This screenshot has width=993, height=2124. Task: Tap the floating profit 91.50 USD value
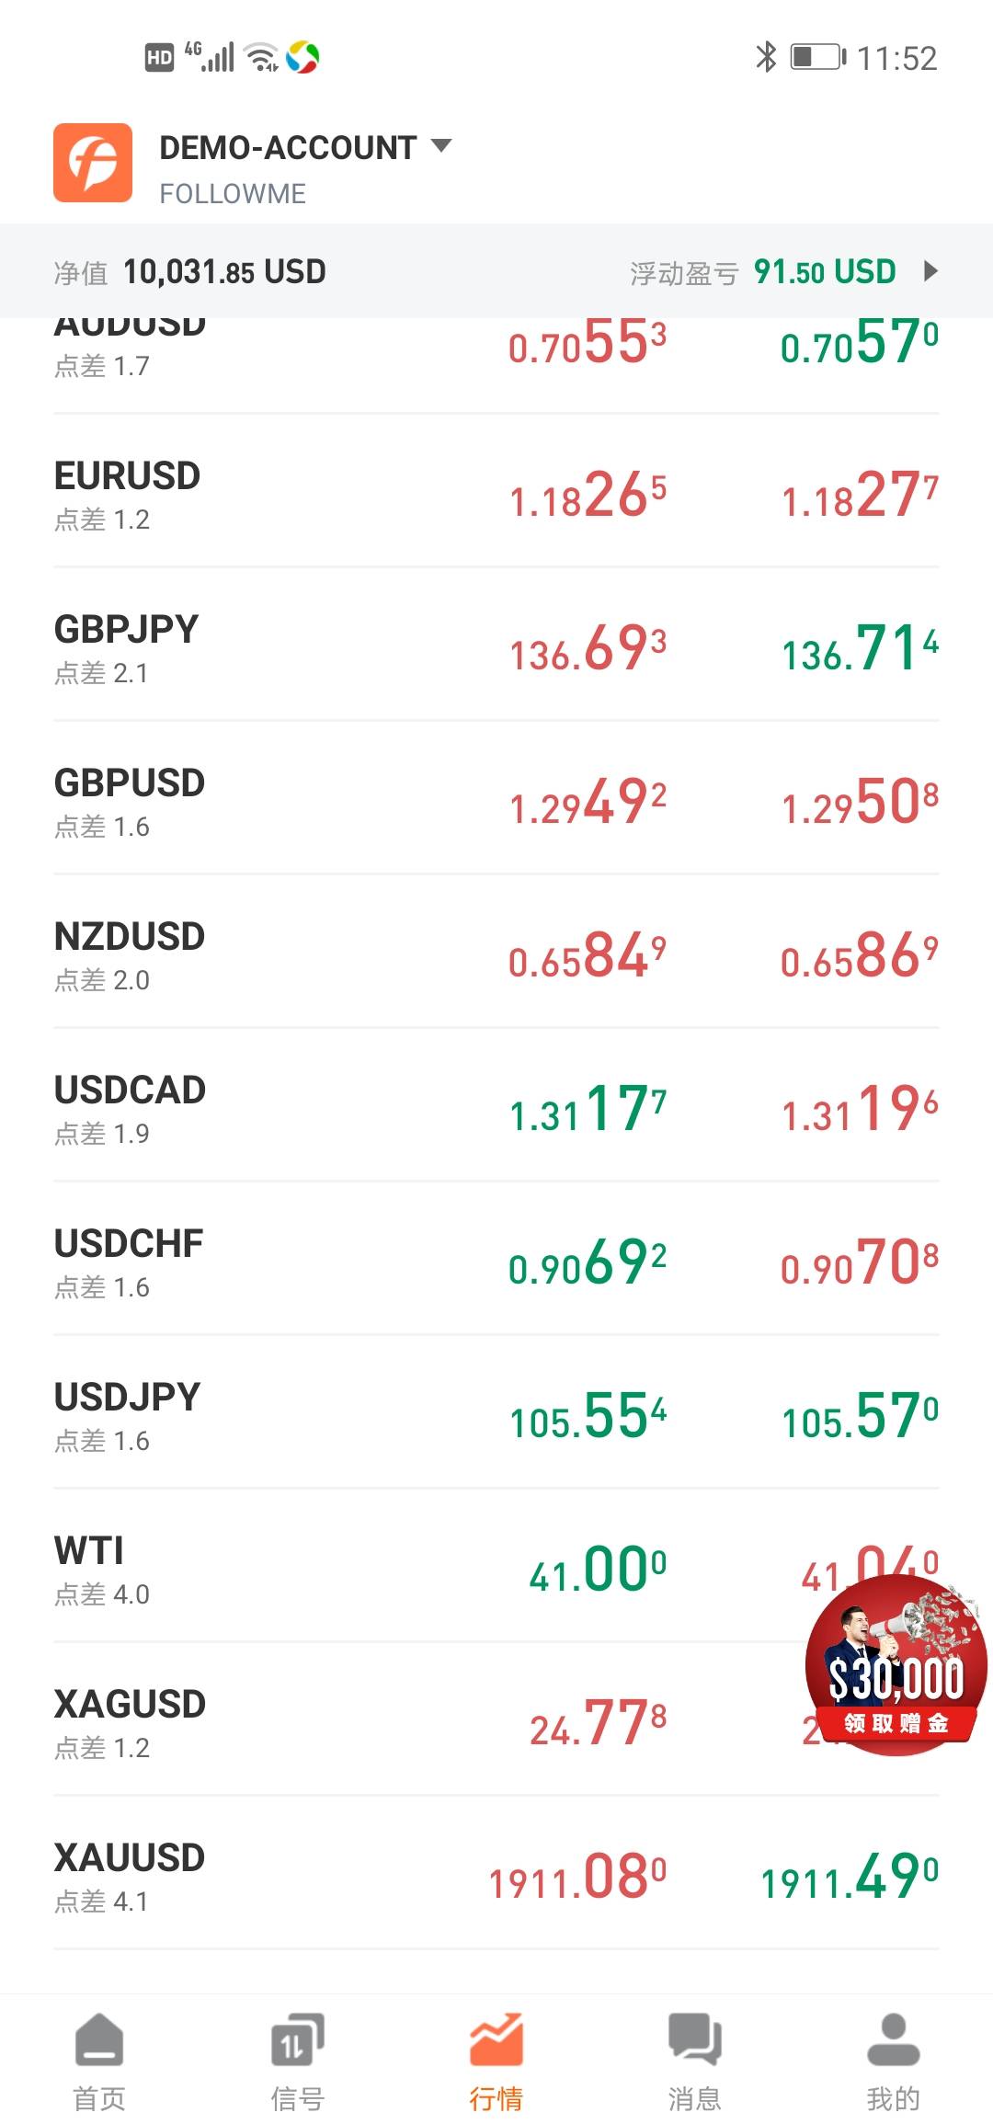click(824, 272)
